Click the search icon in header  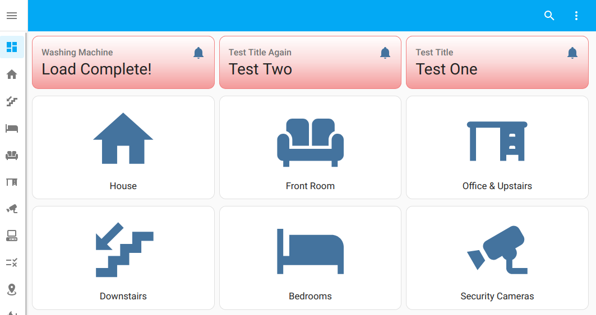pyautogui.click(x=549, y=16)
